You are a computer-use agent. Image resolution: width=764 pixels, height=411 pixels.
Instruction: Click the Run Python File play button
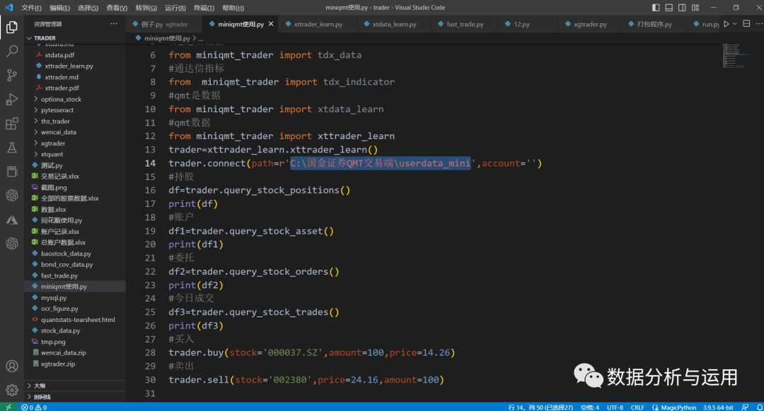pyautogui.click(x=726, y=24)
